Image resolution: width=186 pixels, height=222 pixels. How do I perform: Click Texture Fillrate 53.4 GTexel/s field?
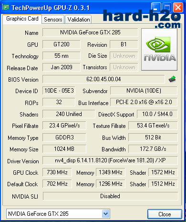pos(153,126)
